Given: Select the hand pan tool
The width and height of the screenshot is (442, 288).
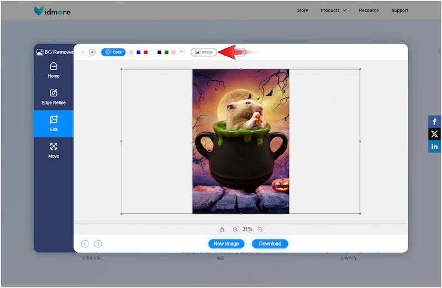Looking at the screenshot, I should point(222,230).
